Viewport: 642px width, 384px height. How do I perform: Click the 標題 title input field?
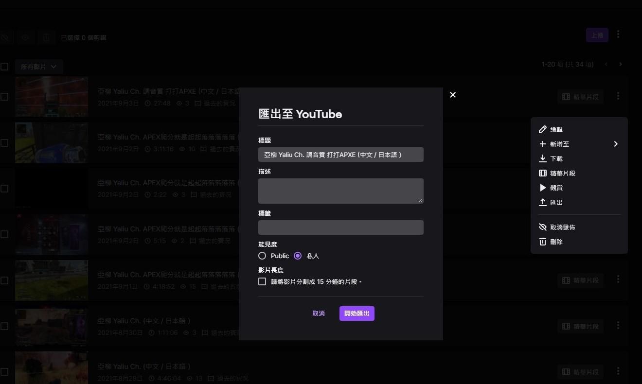point(341,155)
